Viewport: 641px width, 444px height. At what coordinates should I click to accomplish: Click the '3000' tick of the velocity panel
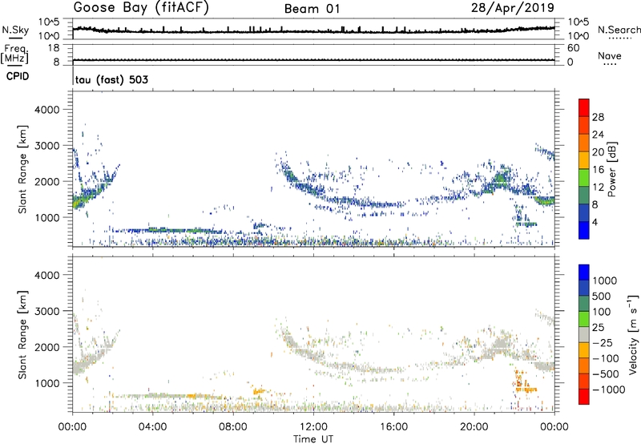pos(47,311)
